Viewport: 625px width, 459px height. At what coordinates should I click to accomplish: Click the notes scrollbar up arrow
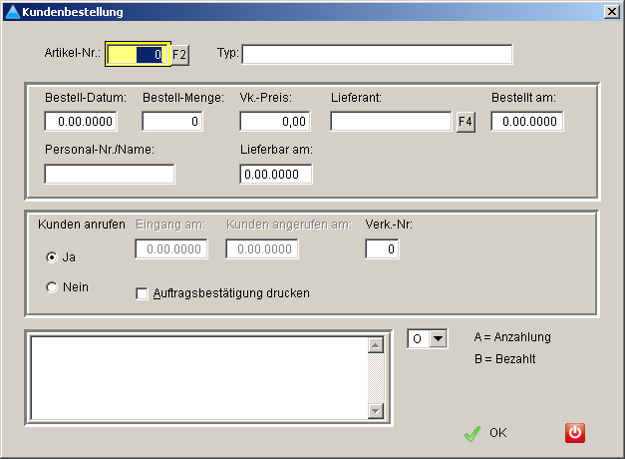[376, 345]
